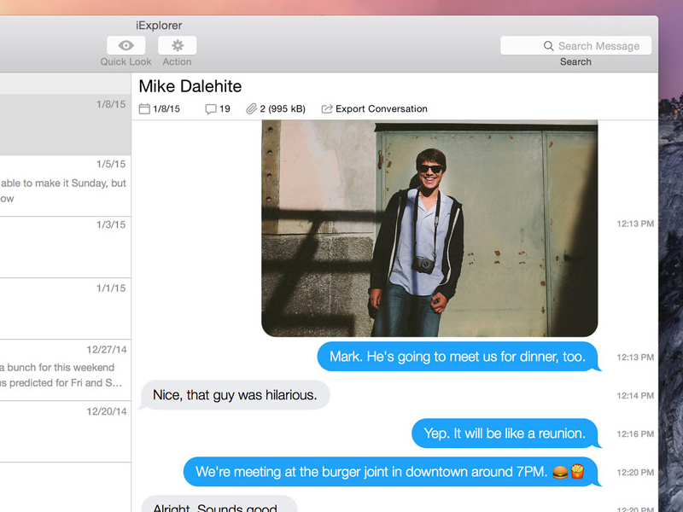Click the bubble 'Nice, that guy was hilarious.'

click(235, 395)
